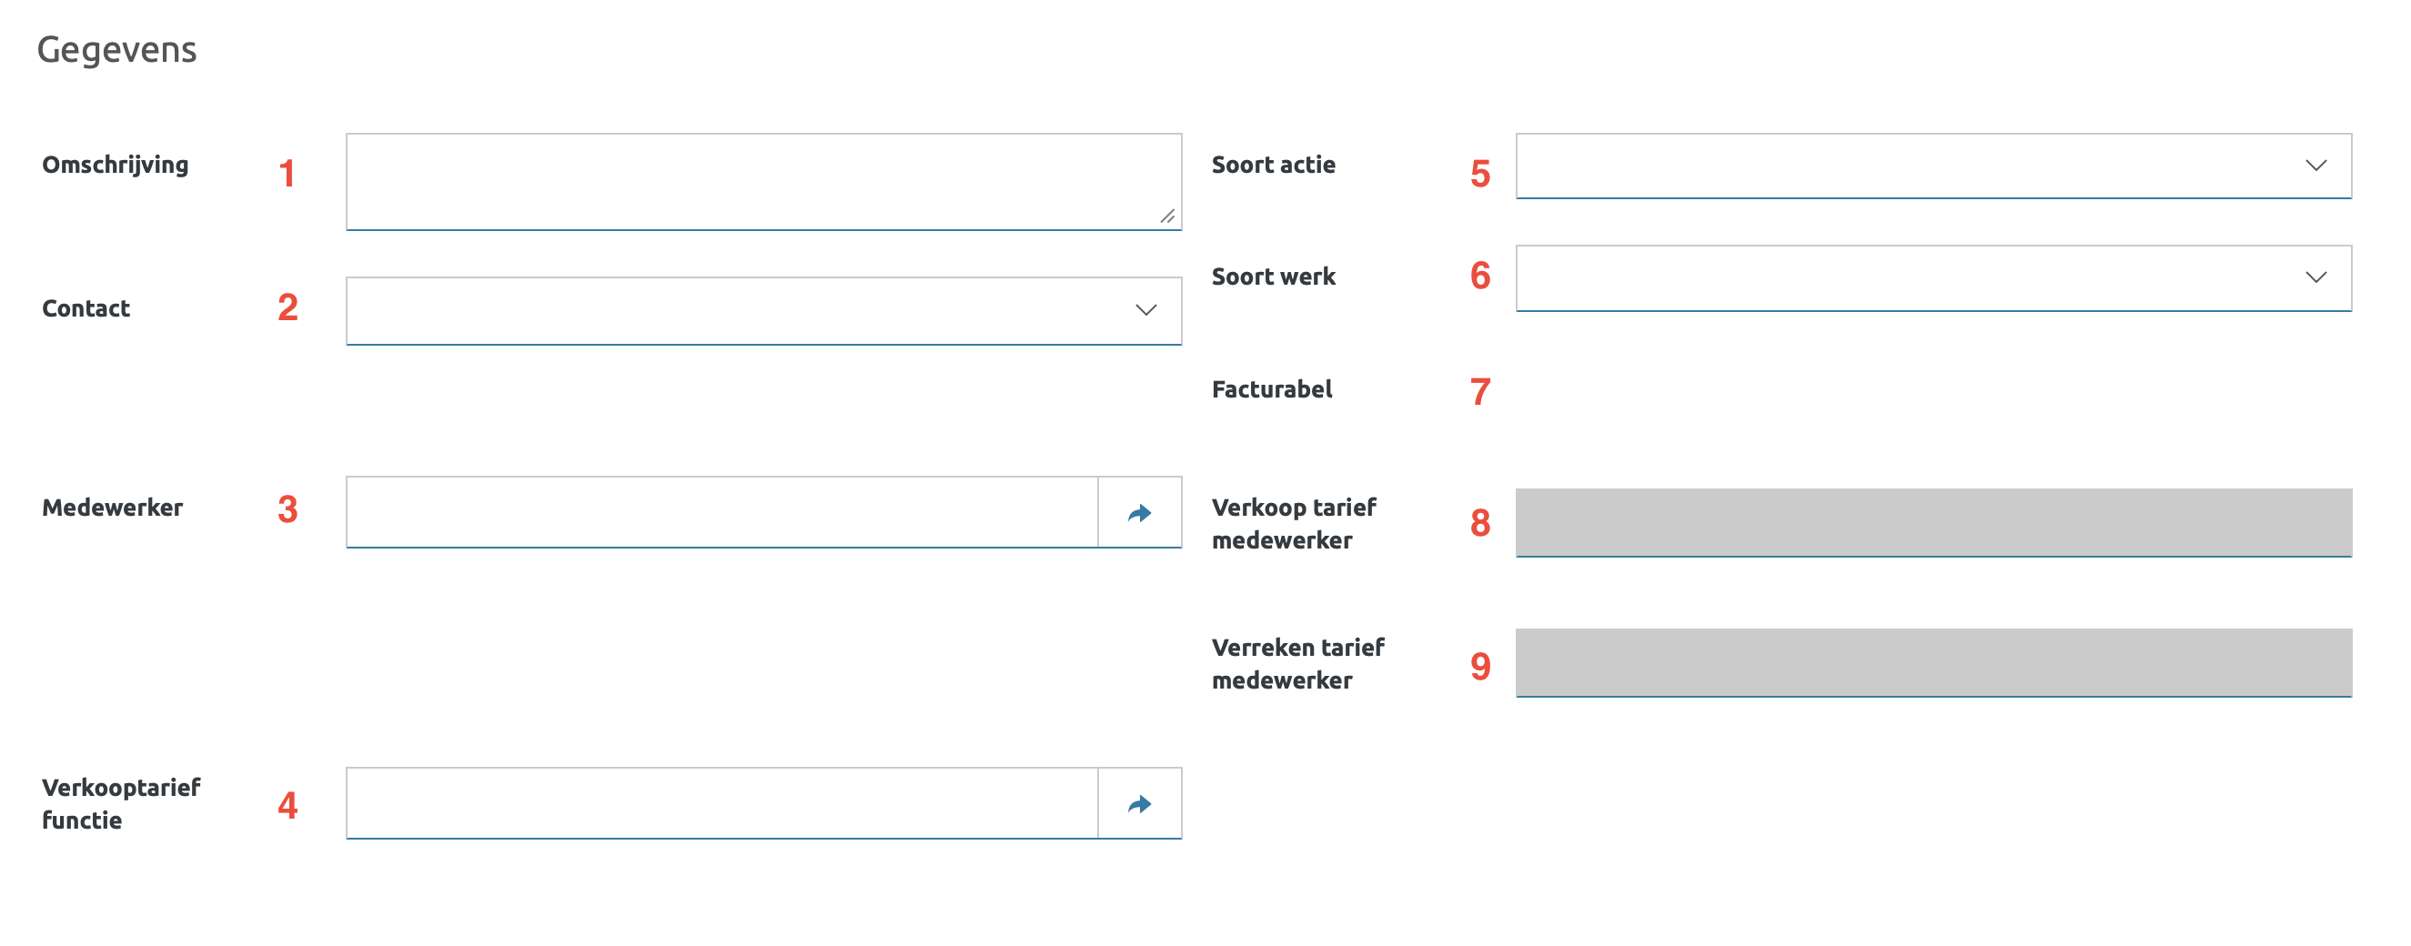This screenshot has width=2411, height=946.
Task: Select the greyed Verkoop tarief medewerker field
Action: [1932, 522]
